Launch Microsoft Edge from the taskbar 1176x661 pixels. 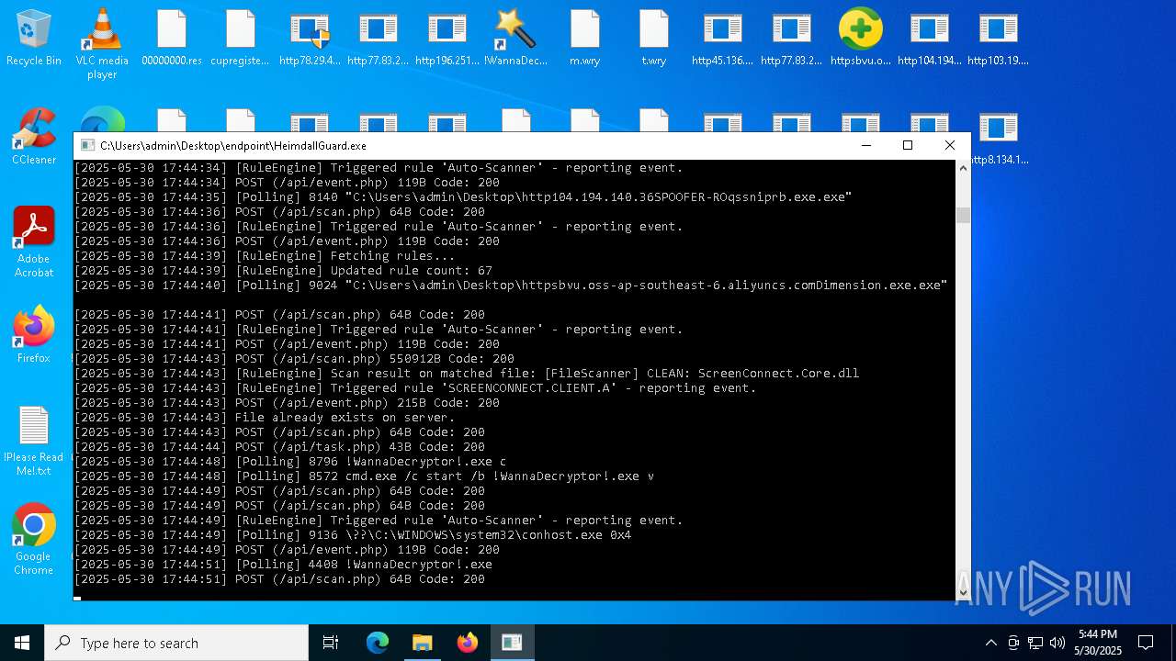pos(378,643)
